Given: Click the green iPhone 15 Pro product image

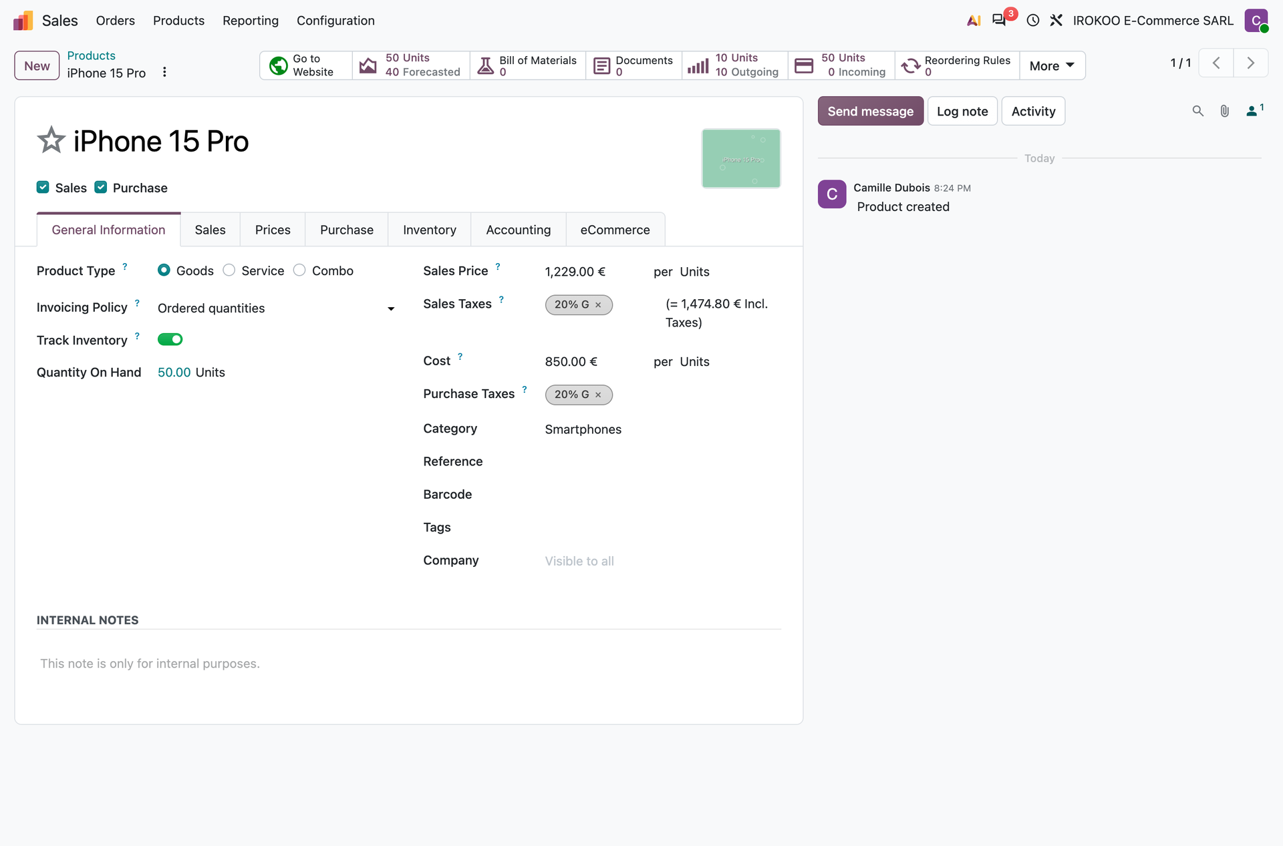Looking at the screenshot, I should [741, 158].
